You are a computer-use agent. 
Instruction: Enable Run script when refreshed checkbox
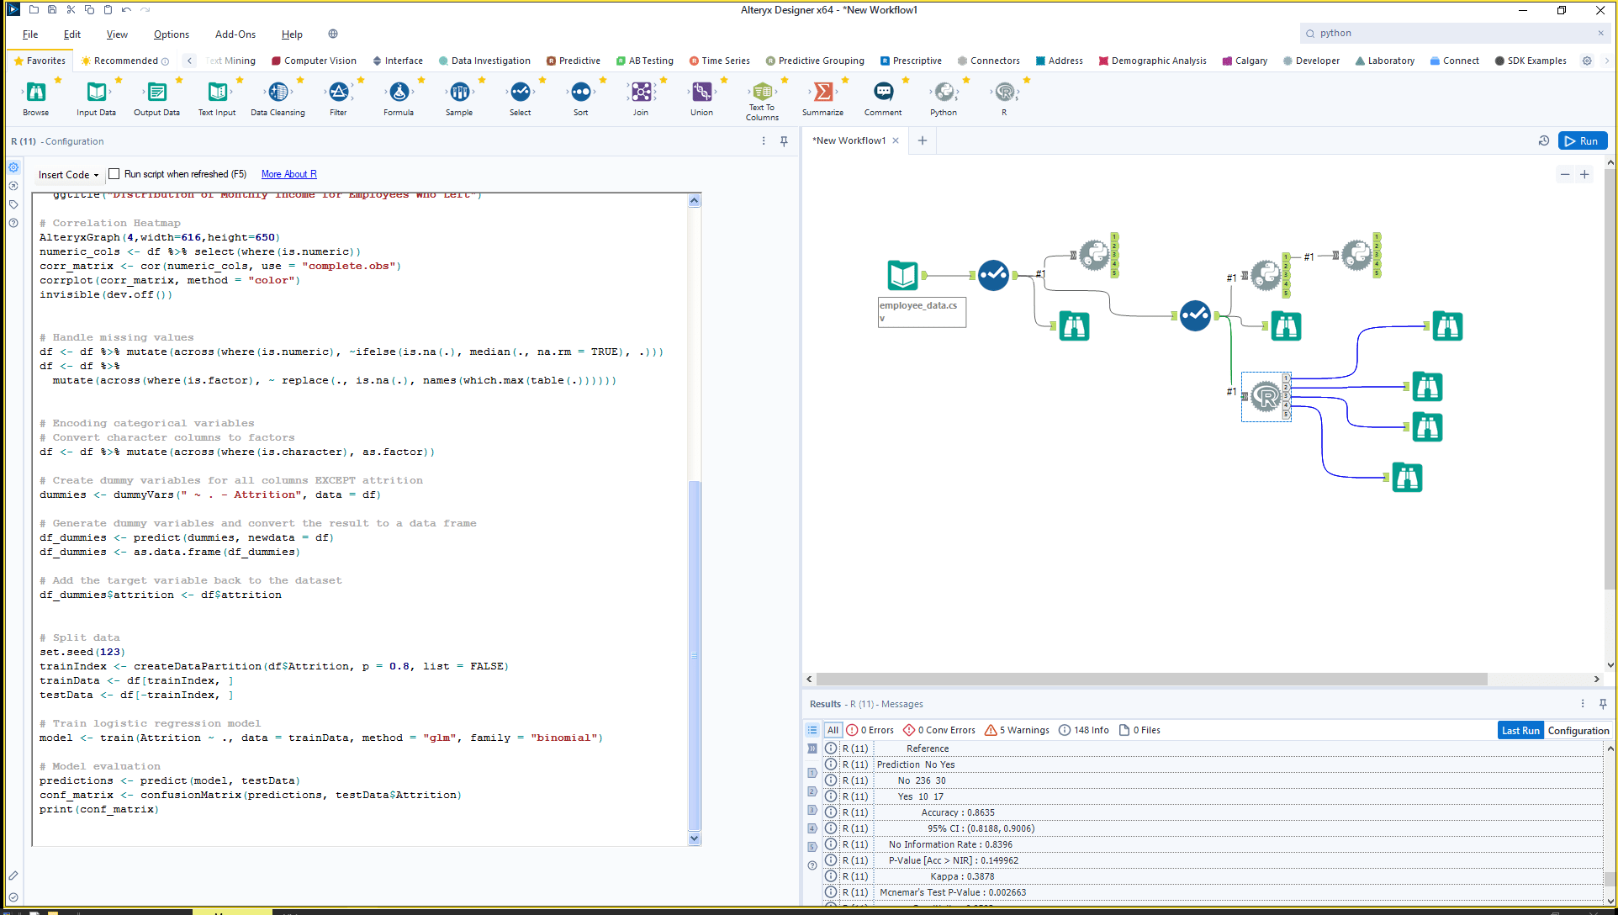click(x=114, y=174)
